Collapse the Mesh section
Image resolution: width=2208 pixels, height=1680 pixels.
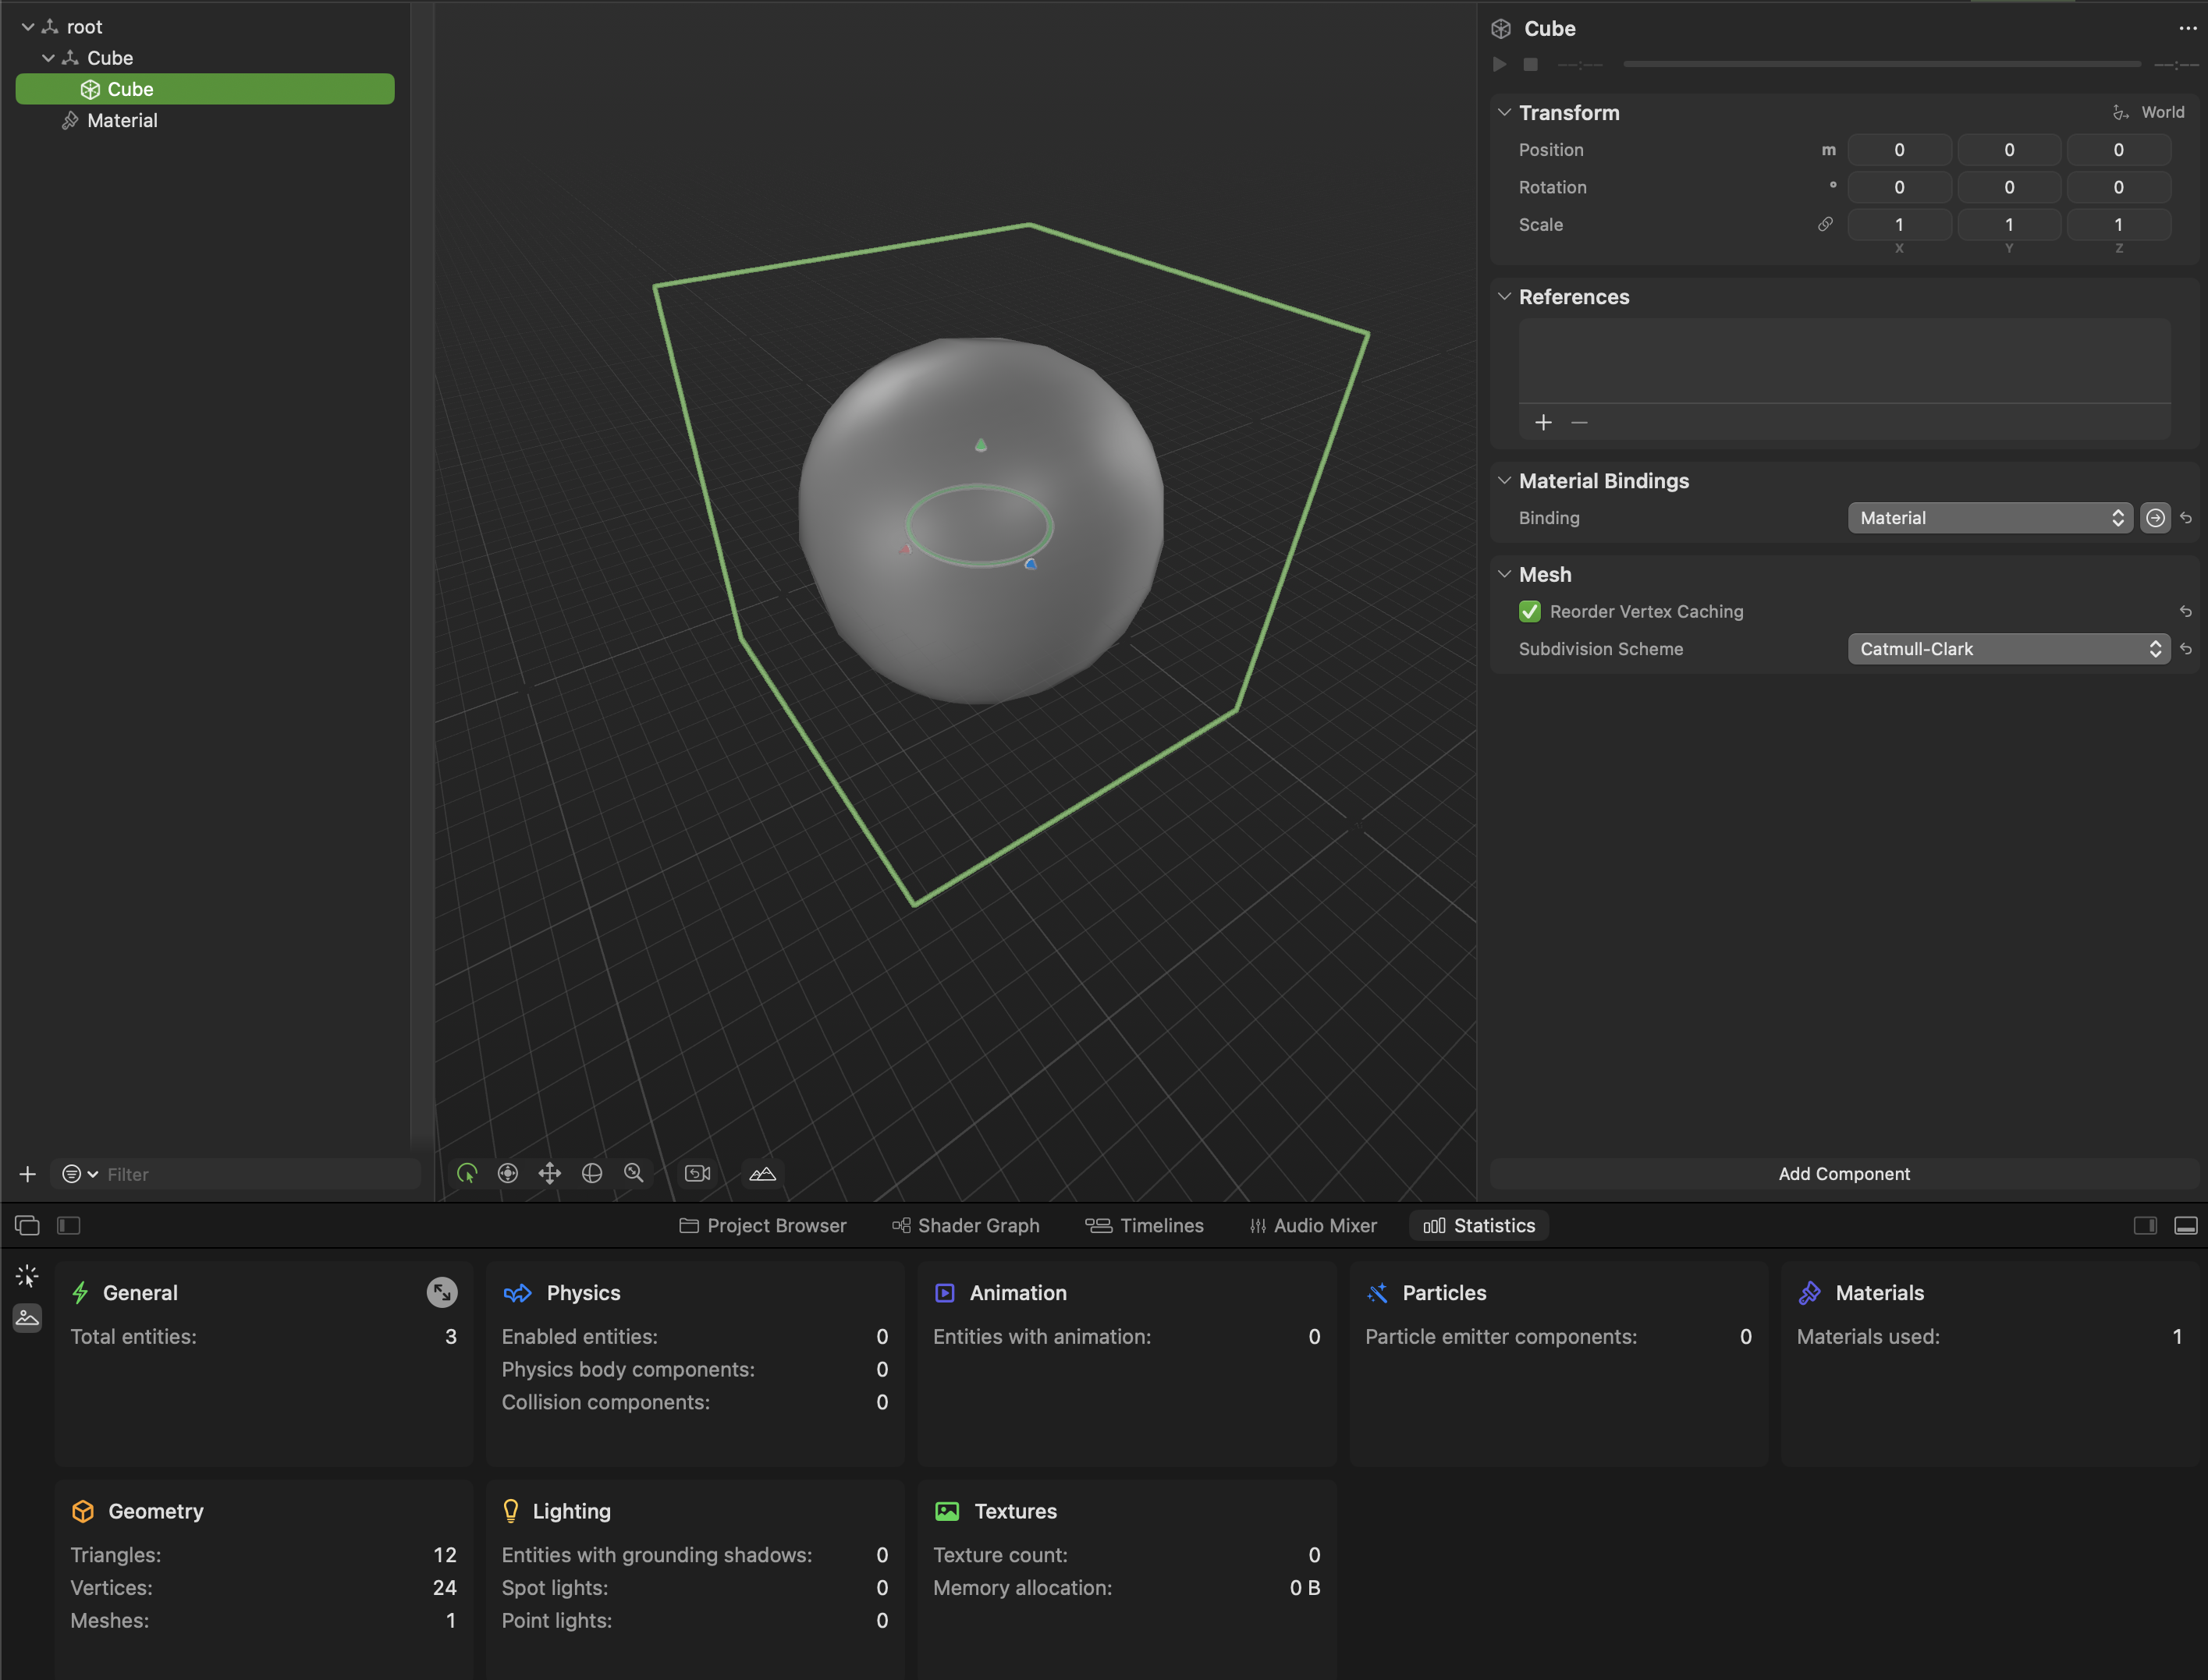[x=1503, y=574]
